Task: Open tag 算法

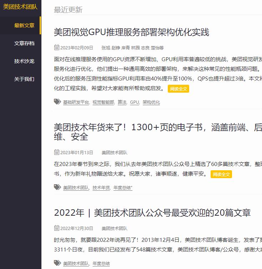Action: pos(122,102)
